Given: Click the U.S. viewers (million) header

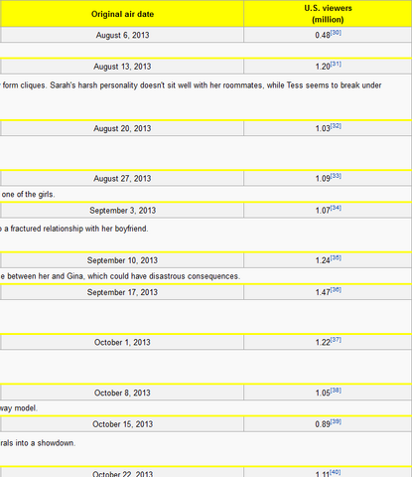Looking at the screenshot, I should [328, 14].
